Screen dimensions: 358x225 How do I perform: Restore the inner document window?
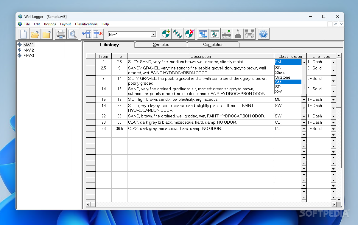335,24
